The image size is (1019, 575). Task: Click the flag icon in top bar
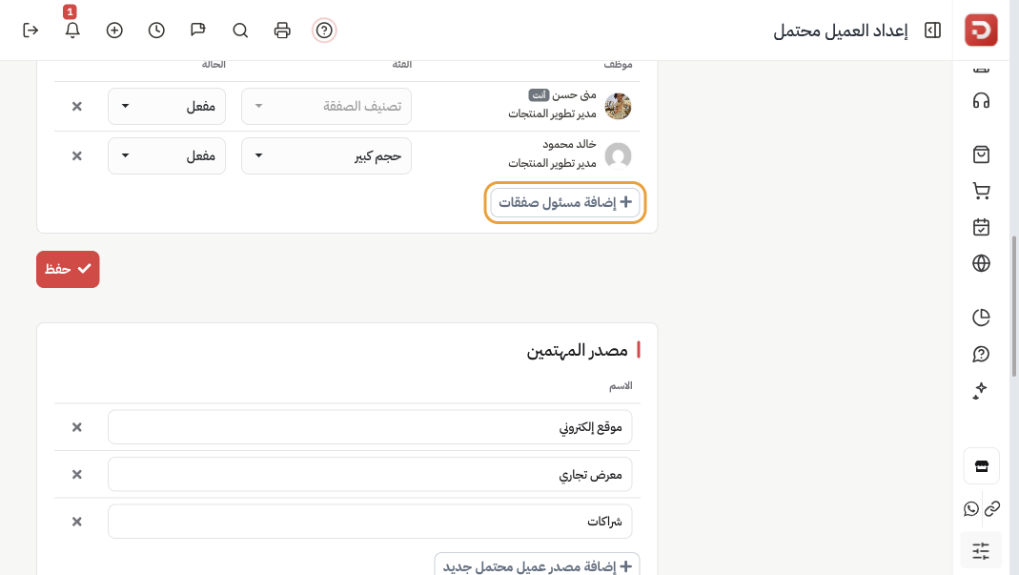click(x=198, y=30)
